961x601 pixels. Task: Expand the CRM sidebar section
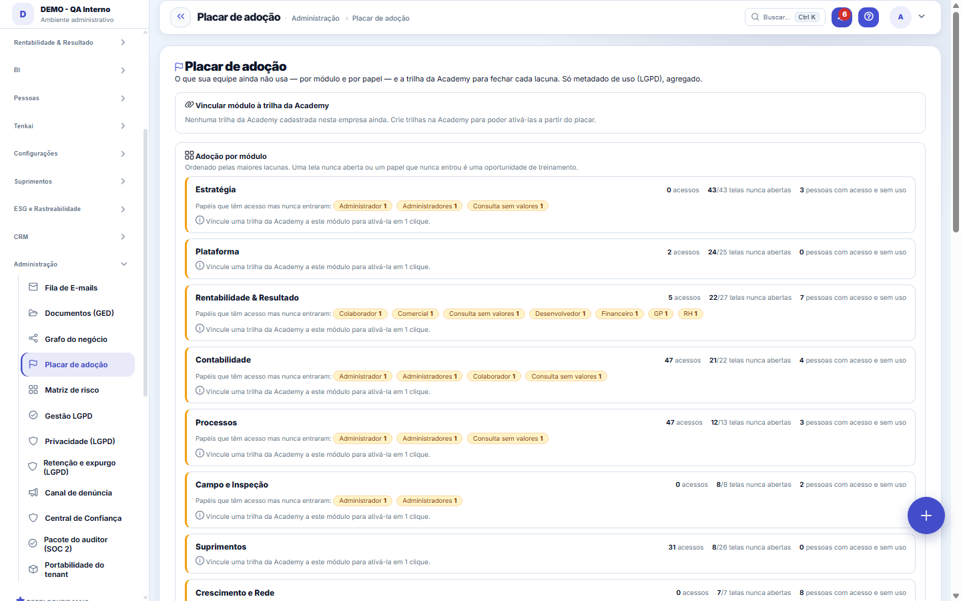[x=69, y=237]
